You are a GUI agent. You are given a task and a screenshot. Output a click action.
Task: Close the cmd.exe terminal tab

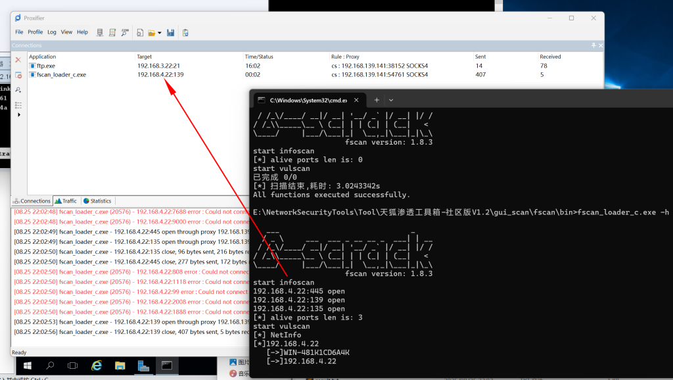[x=356, y=100]
